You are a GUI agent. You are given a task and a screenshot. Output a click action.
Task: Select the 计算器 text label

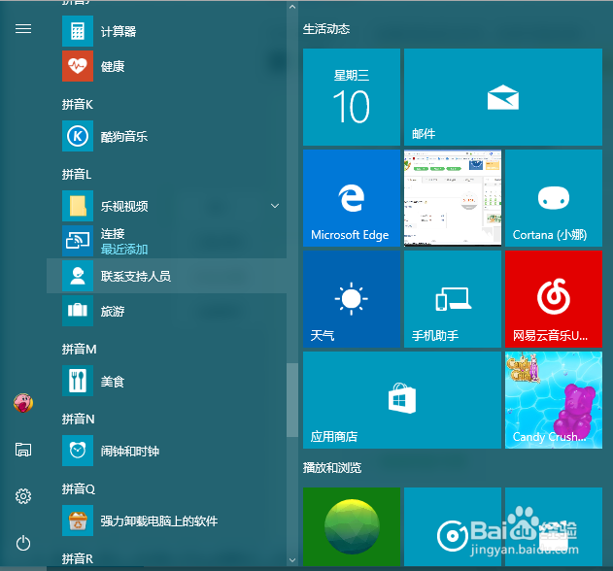tap(119, 31)
